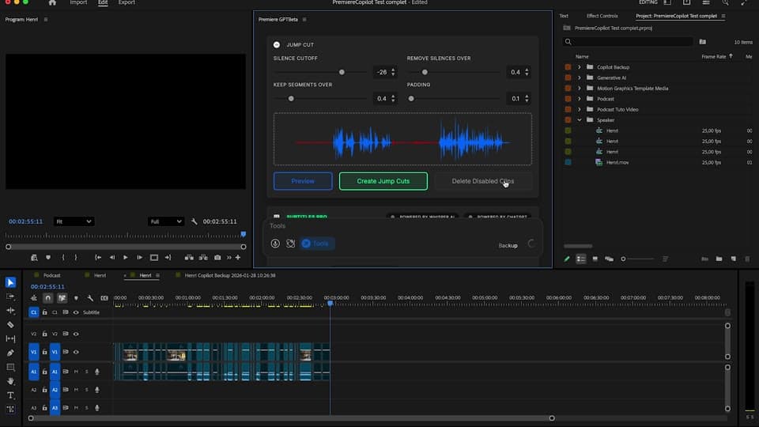This screenshot has height=427, width=759.
Task: Increase Silence Cutoff value stepper
Action: pyautogui.click(x=393, y=70)
